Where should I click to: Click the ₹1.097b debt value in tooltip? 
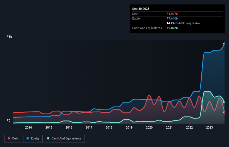pyautogui.click(x=172, y=14)
